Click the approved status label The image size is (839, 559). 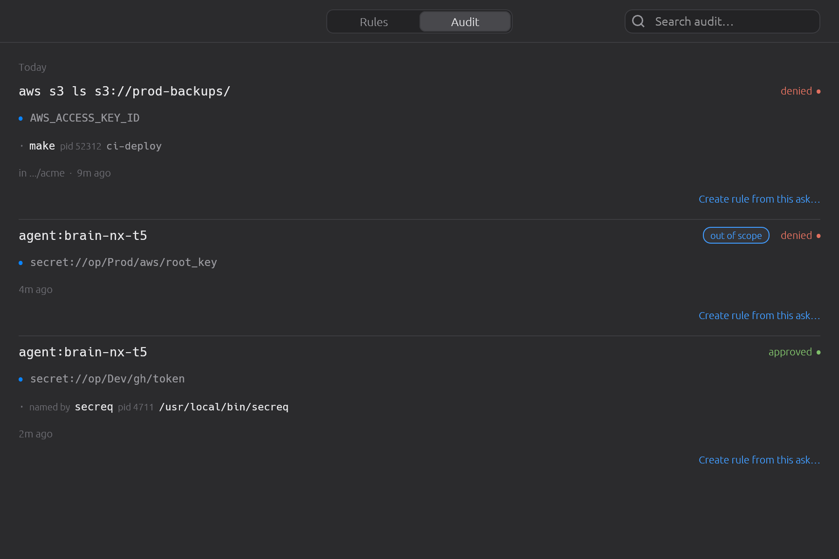coord(790,352)
